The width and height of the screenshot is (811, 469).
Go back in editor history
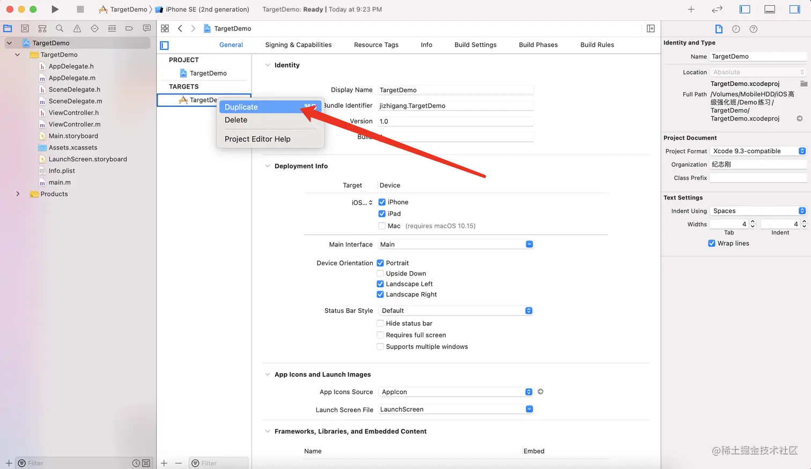pos(180,28)
